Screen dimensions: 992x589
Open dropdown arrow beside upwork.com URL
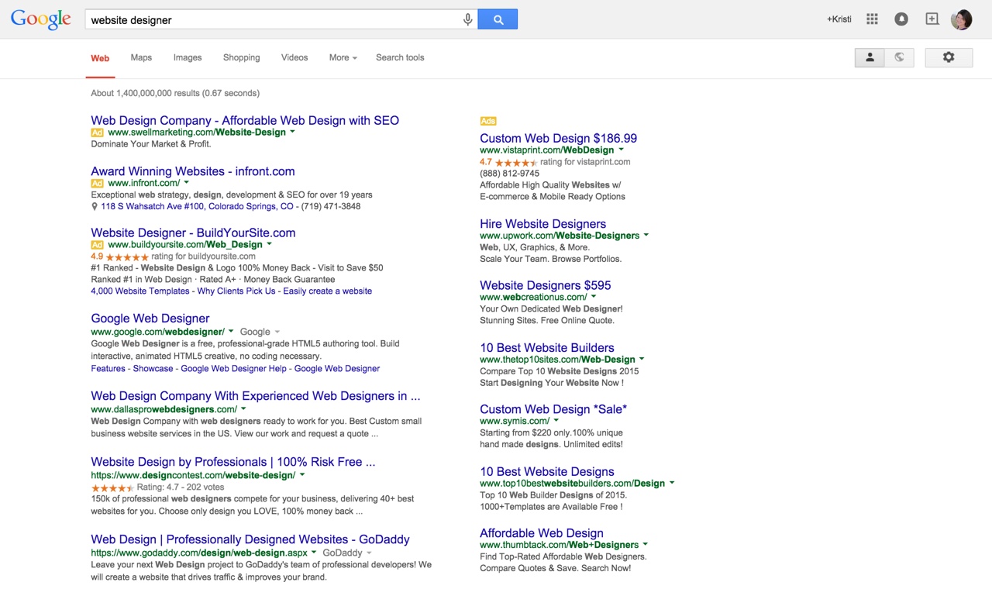[x=646, y=236]
